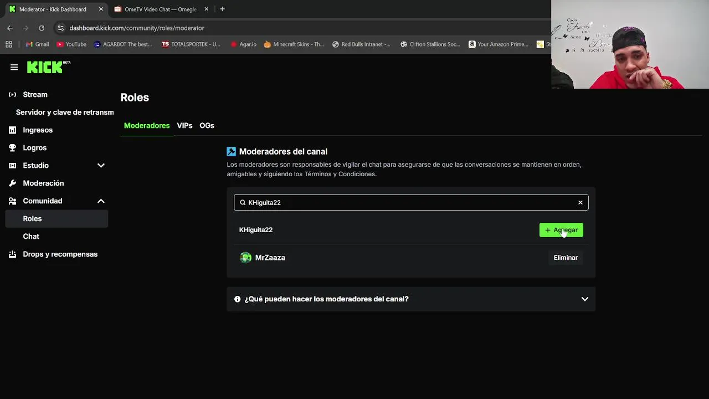Screen dimensions: 709x399
Task: Open the Moderadores tab
Action: 147,126
